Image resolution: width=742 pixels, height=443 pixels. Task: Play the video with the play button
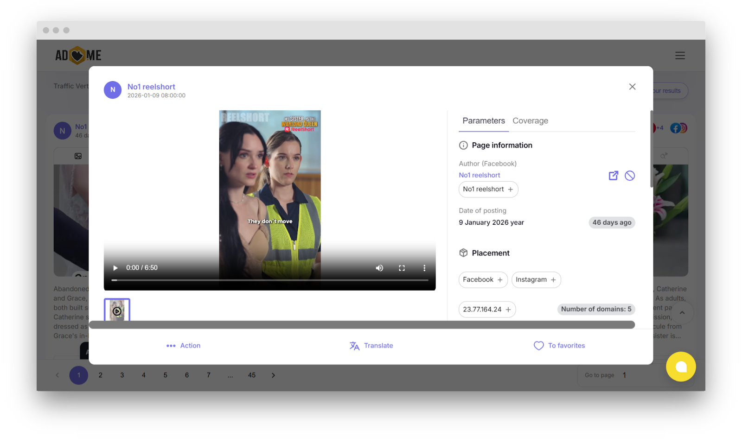click(x=115, y=268)
